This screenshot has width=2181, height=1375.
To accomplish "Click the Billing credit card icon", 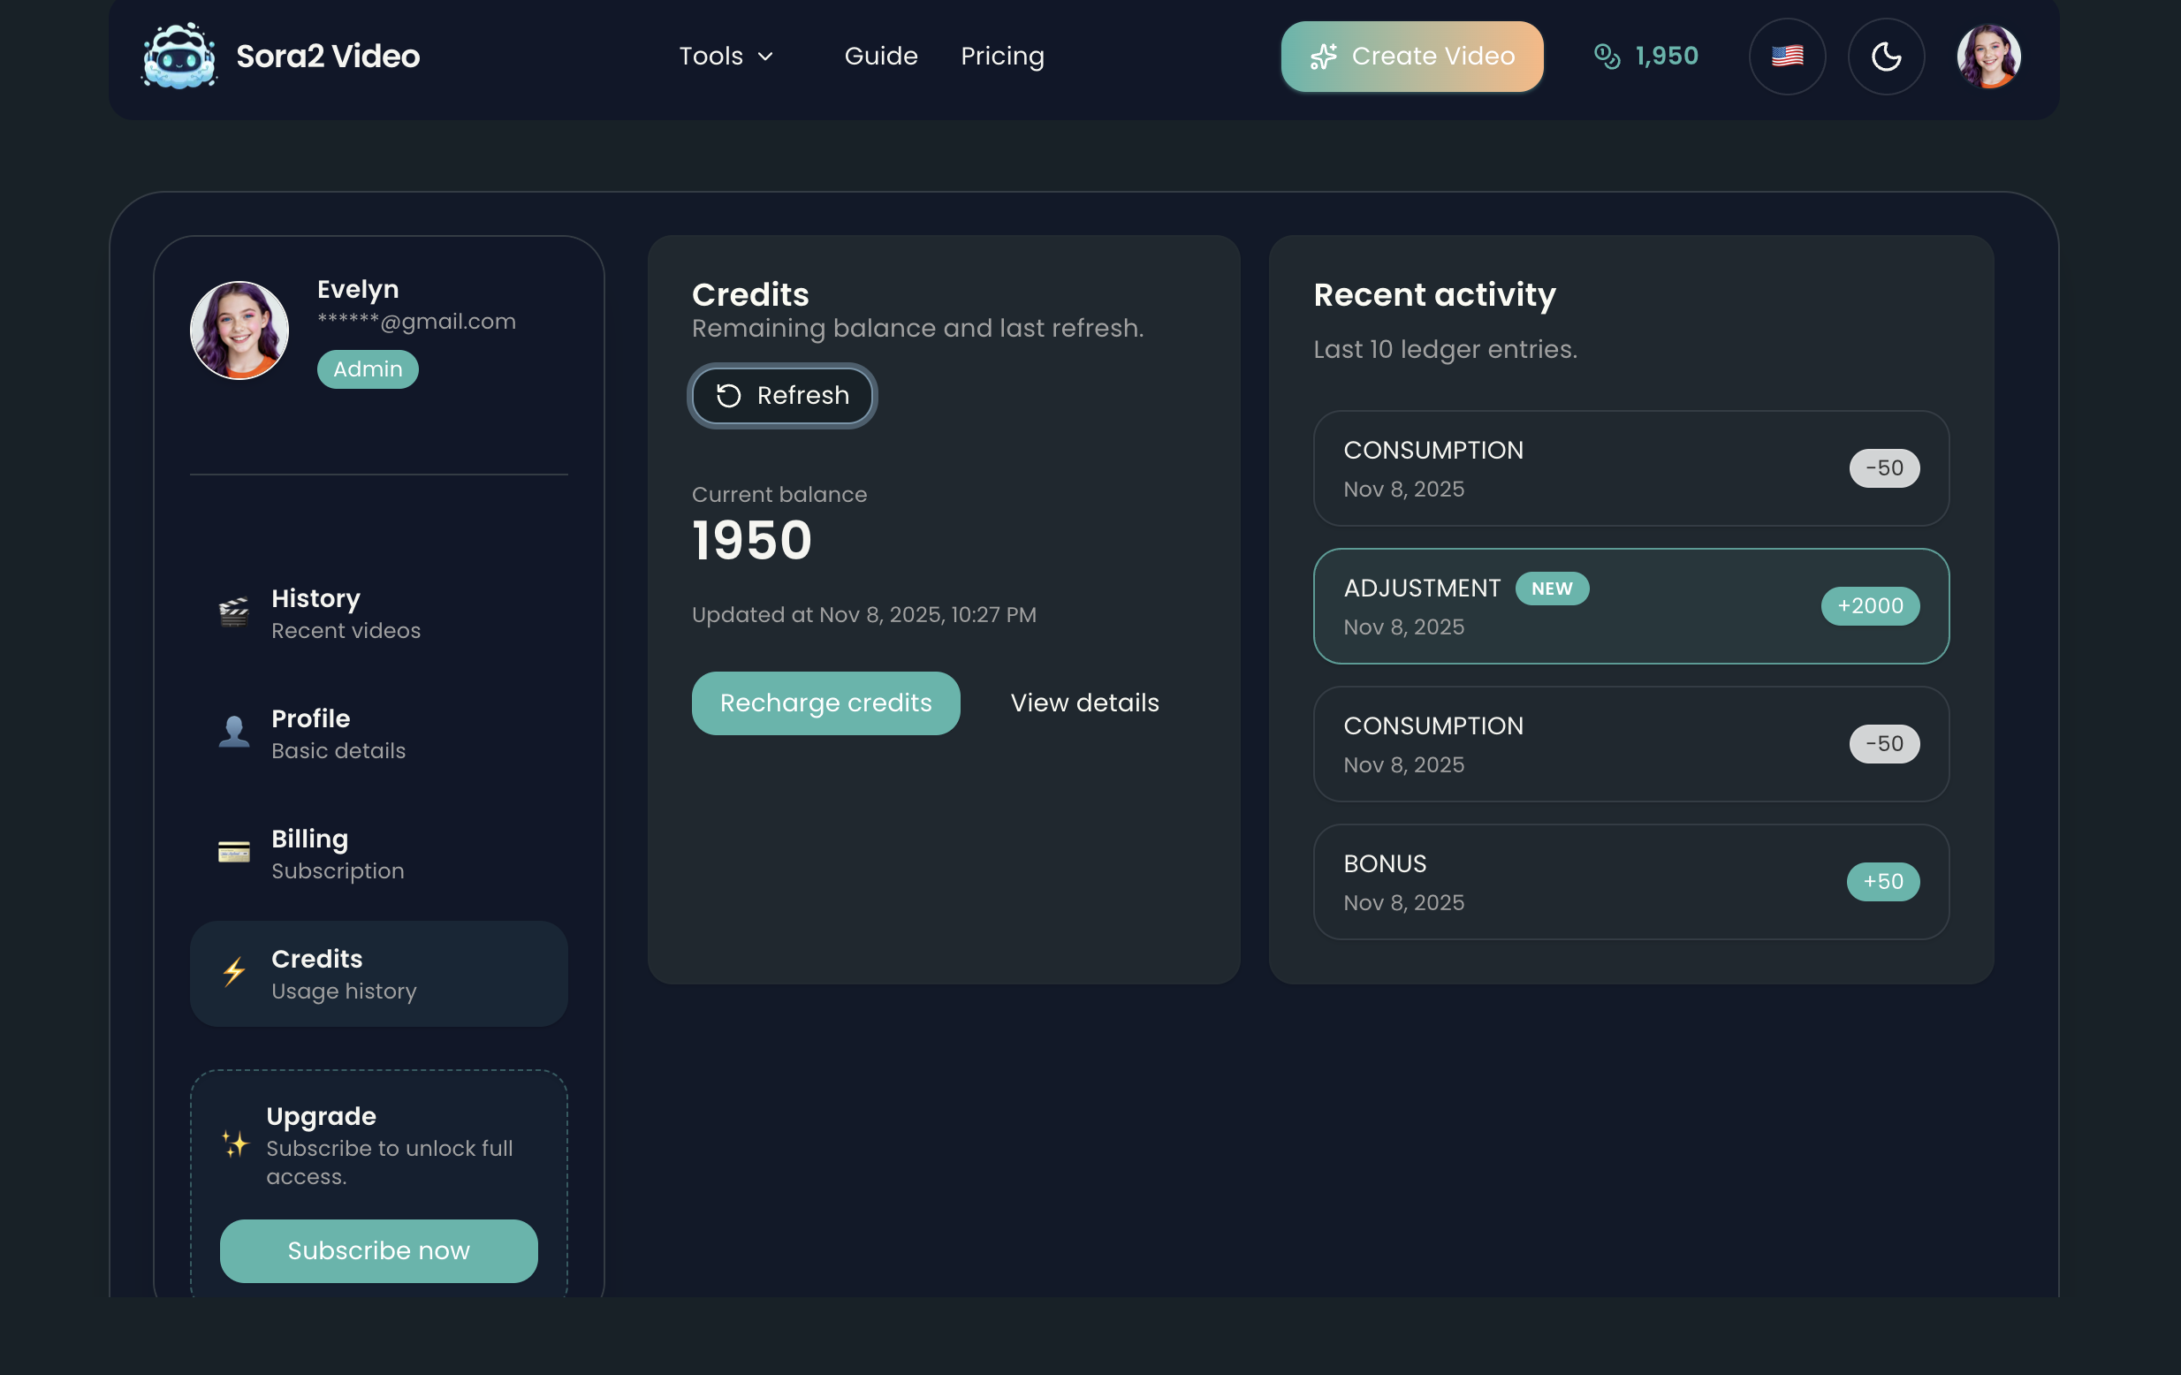I will coord(233,853).
